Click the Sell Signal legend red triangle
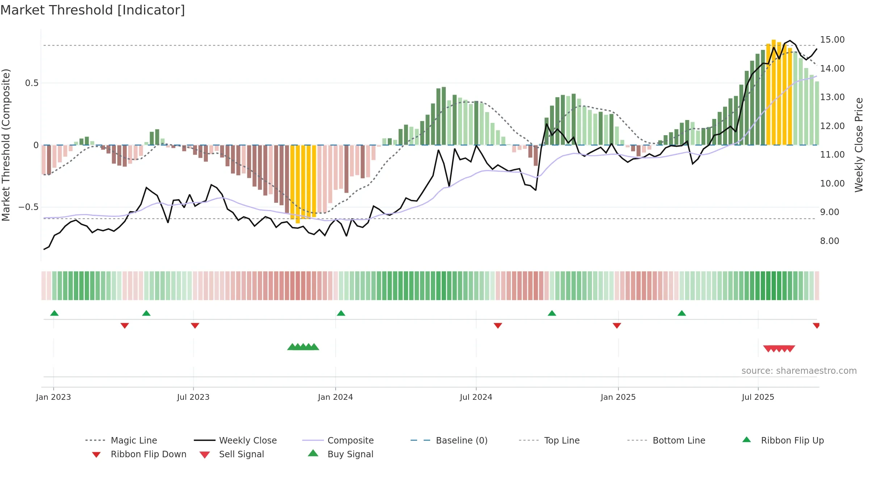This screenshot has height=488, width=869. [x=205, y=455]
